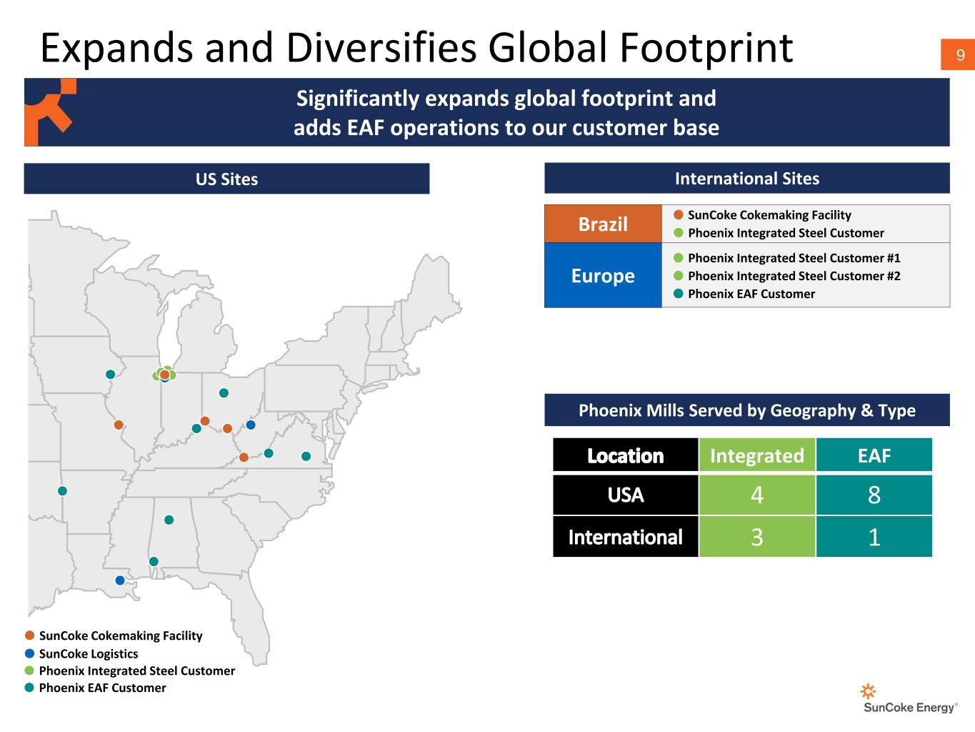Select the 'Location' table header cell
This screenshot has height=732, width=975.
coord(626,455)
